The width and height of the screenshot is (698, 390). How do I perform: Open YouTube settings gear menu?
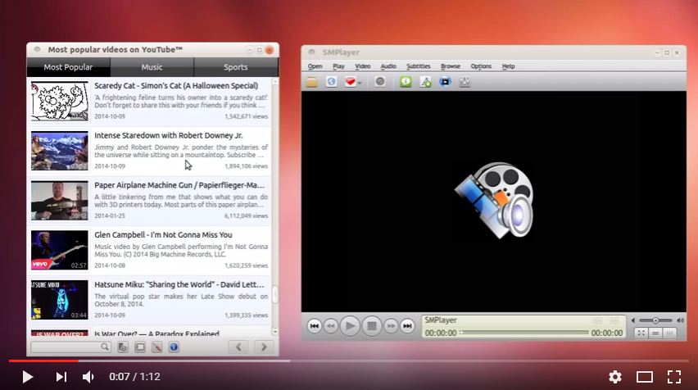pyautogui.click(x=615, y=377)
